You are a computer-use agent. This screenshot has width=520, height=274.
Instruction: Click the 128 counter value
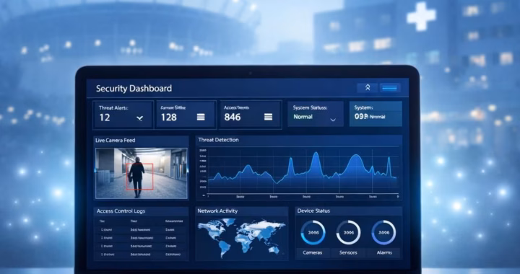[x=169, y=117]
